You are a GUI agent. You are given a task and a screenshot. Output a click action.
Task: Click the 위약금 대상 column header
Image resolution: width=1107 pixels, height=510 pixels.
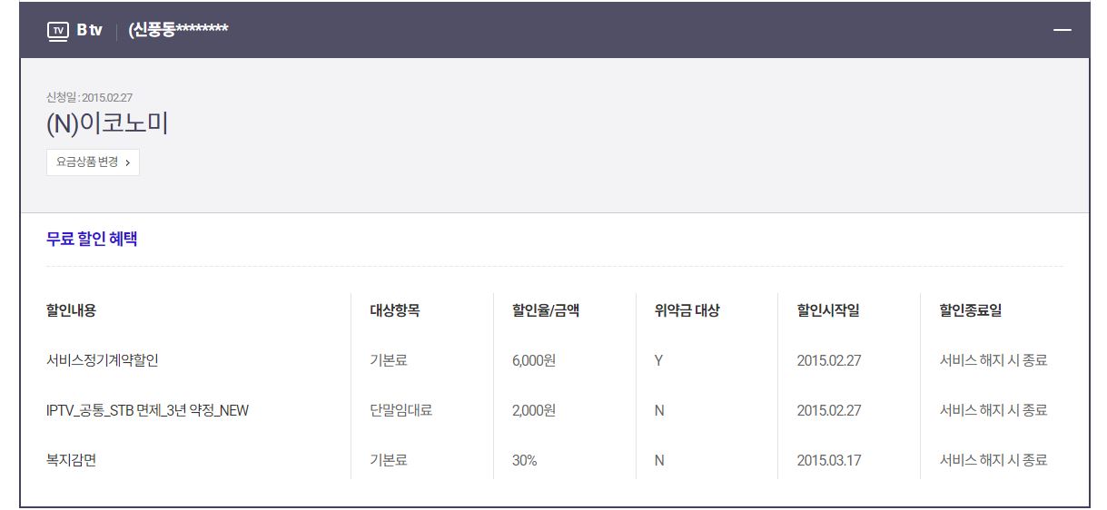point(687,310)
